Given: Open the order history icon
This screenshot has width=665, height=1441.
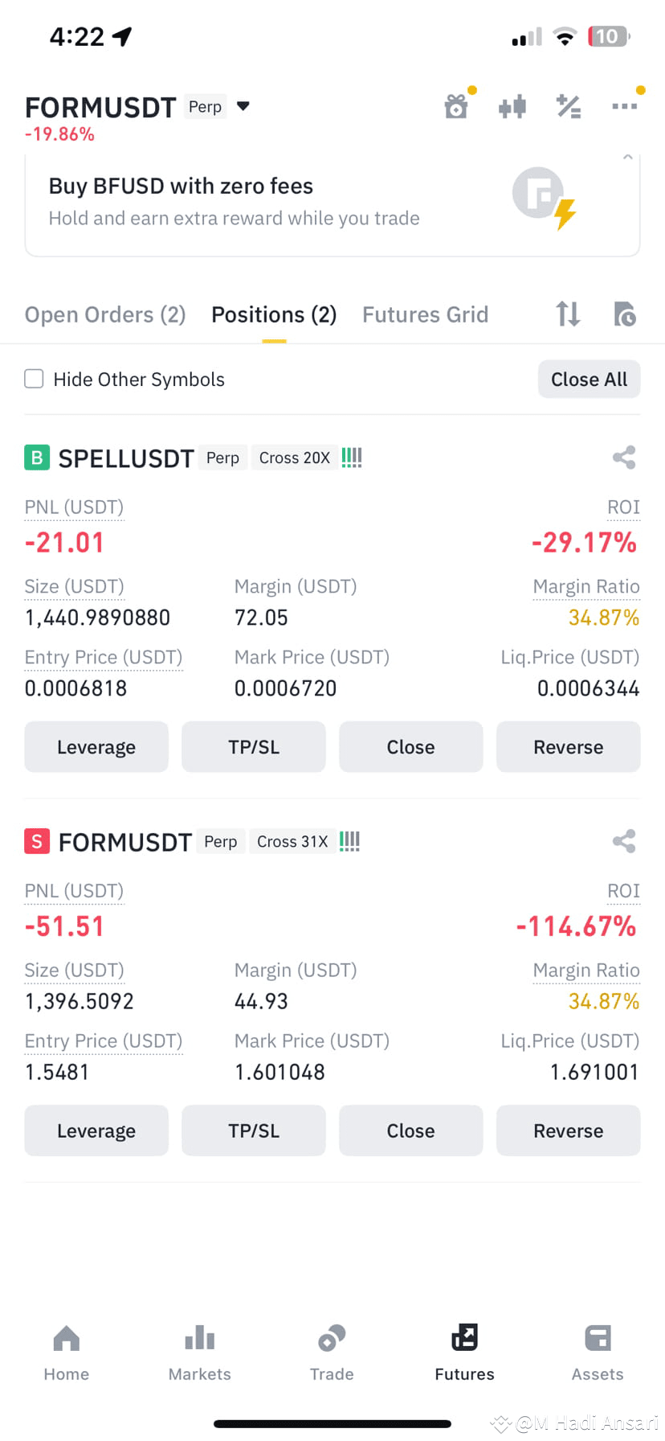Looking at the screenshot, I should pyautogui.click(x=624, y=314).
